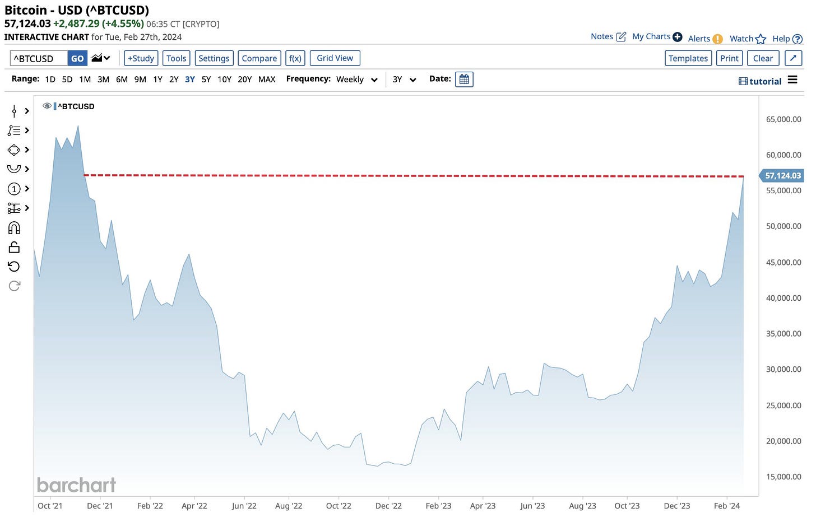
Task: Click the ^BTCUSD symbol input field
Action: [x=39, y=58]
